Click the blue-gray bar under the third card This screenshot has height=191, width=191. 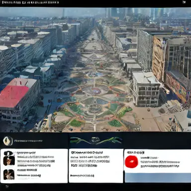click(x=158, y=178)
